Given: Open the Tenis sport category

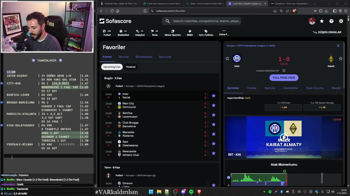Looking at the screenshot, I should coord(154,33).
